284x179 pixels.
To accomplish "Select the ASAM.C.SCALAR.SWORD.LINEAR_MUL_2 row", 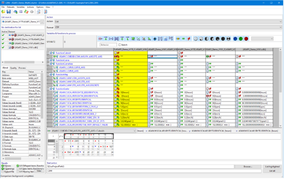I will pyautogui.click(x=81, y=114).
